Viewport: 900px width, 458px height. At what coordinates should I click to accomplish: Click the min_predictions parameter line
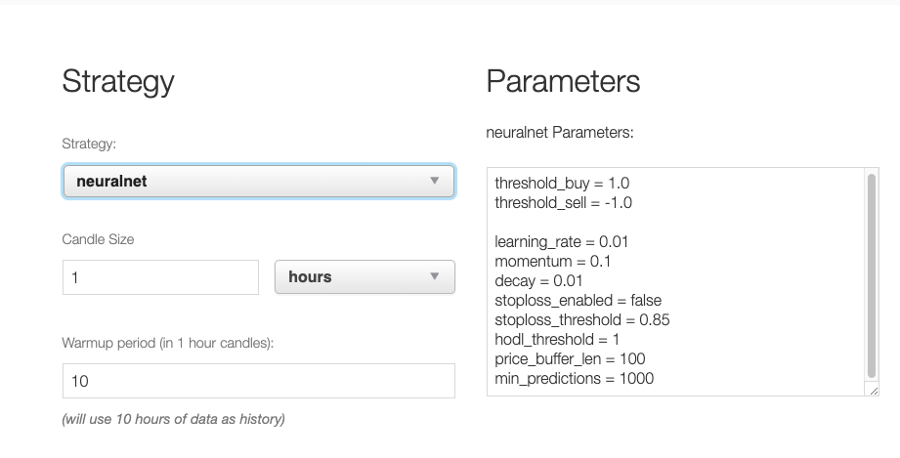click(575, 379)
